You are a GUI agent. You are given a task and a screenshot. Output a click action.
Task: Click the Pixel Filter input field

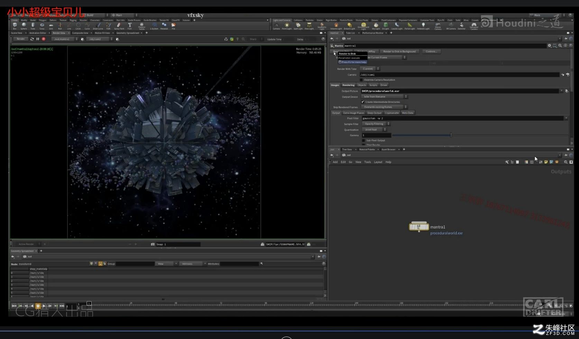tap(463, 118)
